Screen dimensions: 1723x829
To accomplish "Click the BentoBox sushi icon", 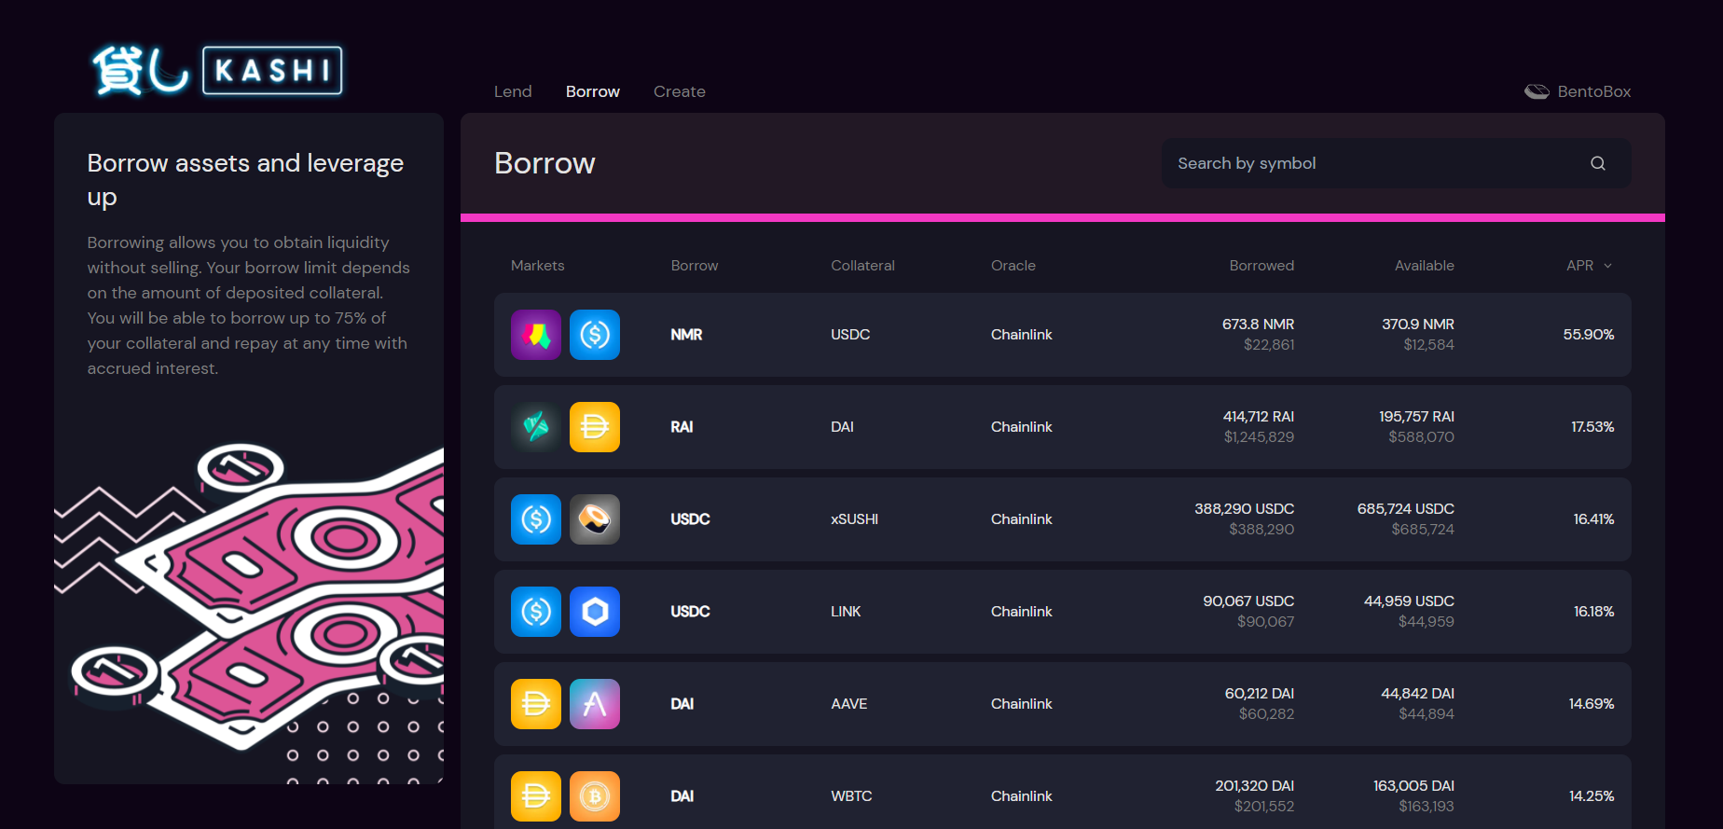I will [x=1537, y=91].
